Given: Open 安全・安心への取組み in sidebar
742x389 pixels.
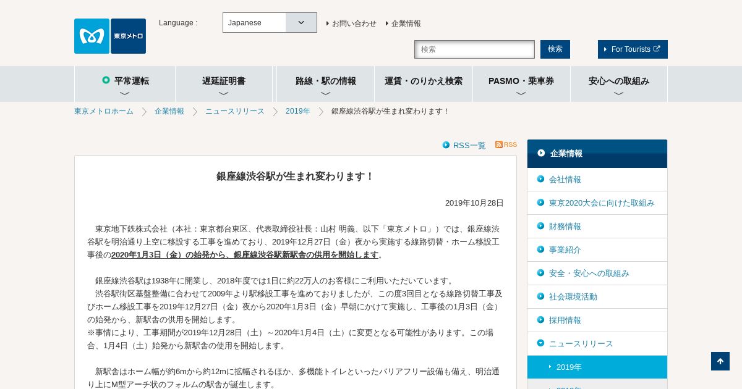Looking at the screenshot, I should point(597,273).
